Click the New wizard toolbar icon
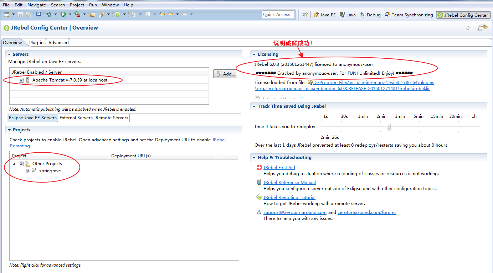493x273 pixels. tap(6, 14)
